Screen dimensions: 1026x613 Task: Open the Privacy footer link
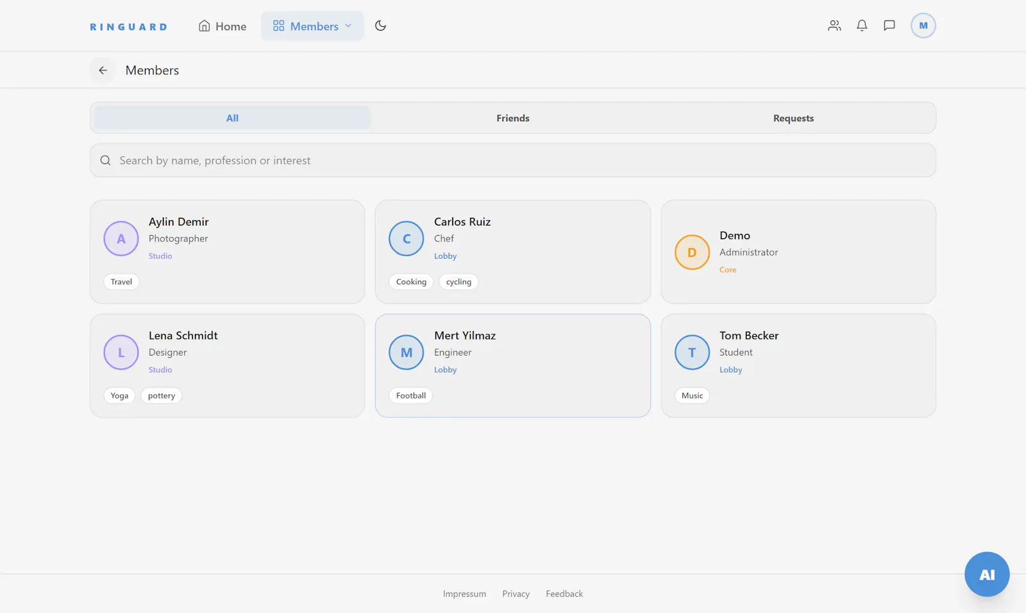click(516, 594)
